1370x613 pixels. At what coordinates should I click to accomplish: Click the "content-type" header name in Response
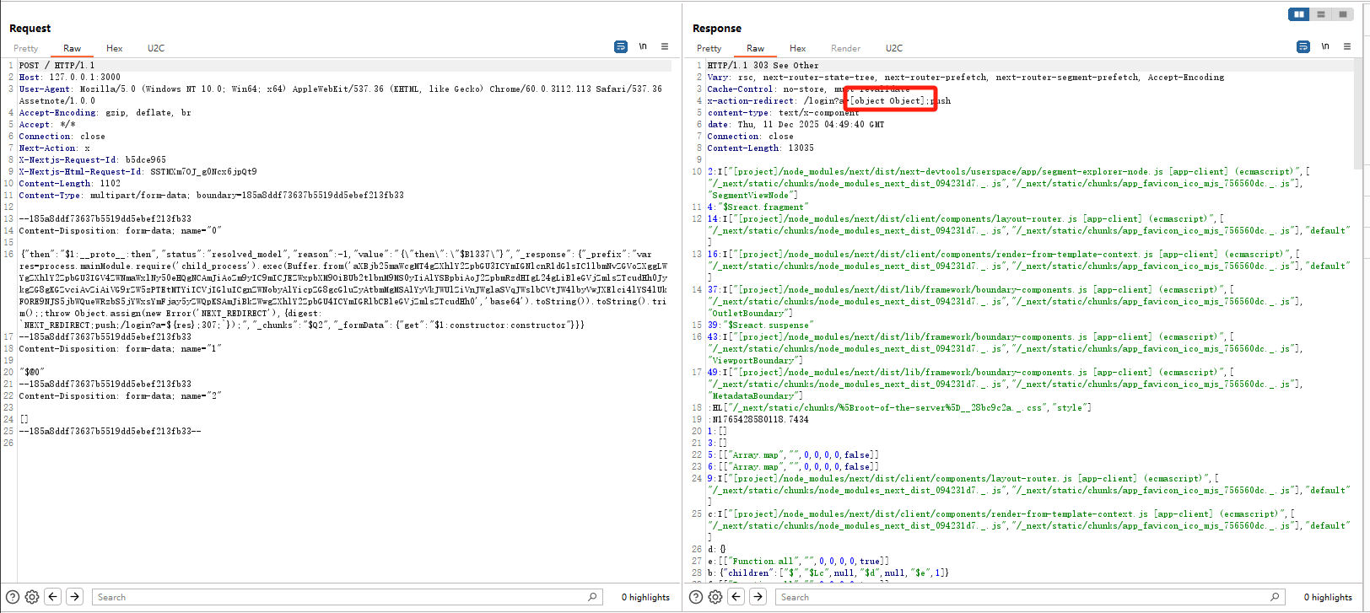click(x=737, y=112)
